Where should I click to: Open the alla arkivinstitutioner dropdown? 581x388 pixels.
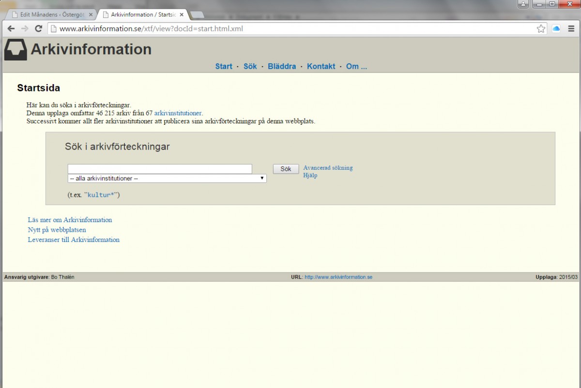[x=167, y=179]
